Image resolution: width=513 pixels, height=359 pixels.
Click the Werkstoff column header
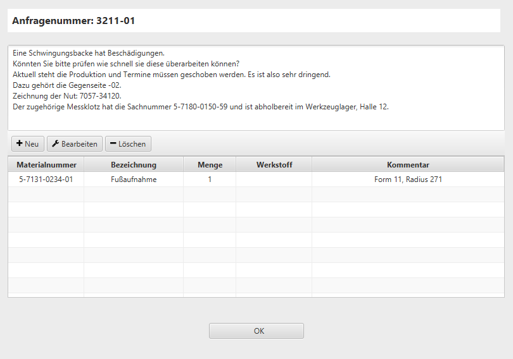pyautogui.click(x=274, y=165)
